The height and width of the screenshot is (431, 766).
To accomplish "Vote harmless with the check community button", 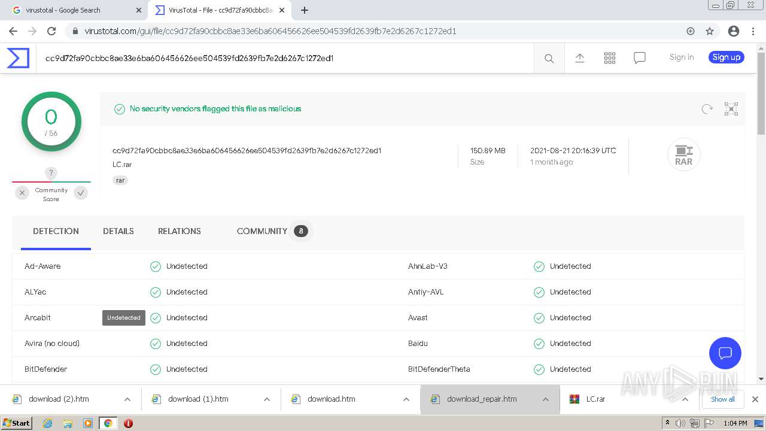I will (x=81, y=193).
